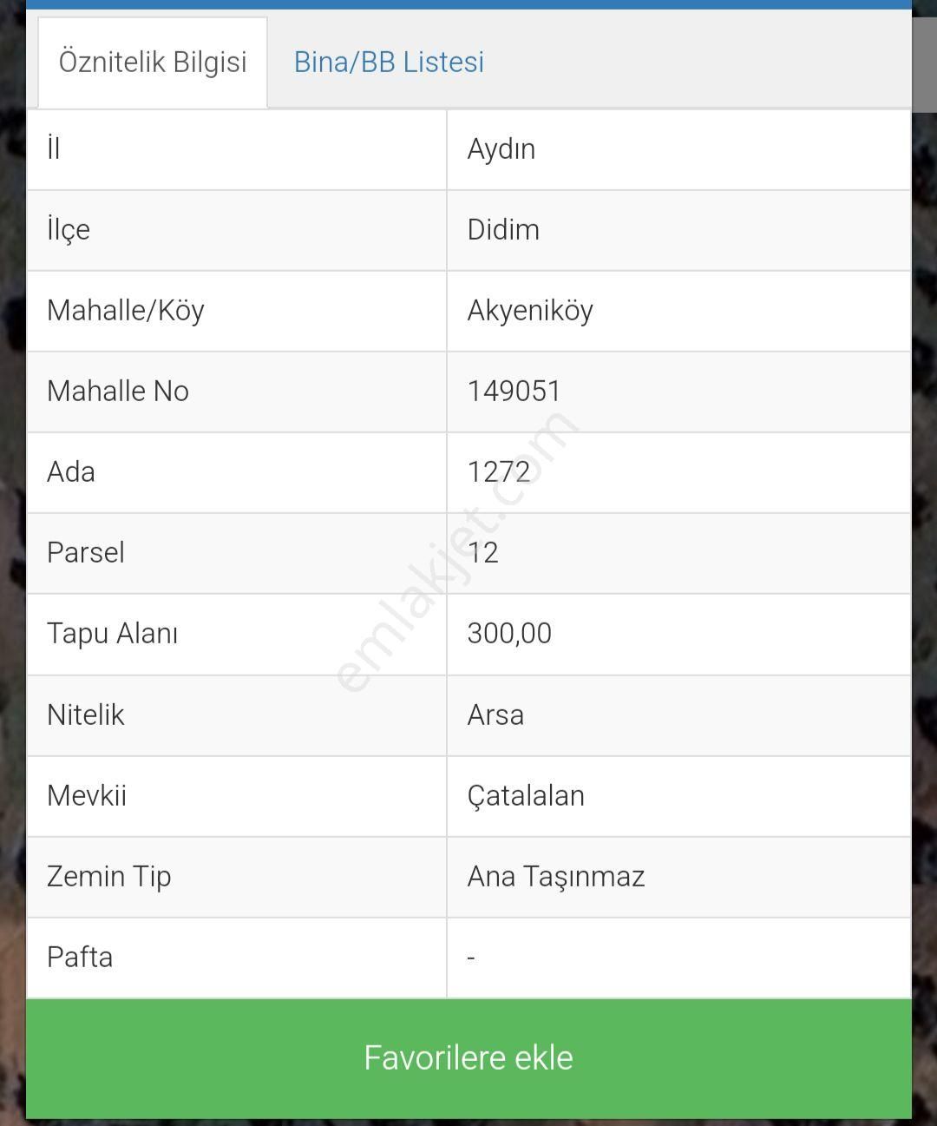Click the İl row label
The image size is (937, 1126).
54,148
